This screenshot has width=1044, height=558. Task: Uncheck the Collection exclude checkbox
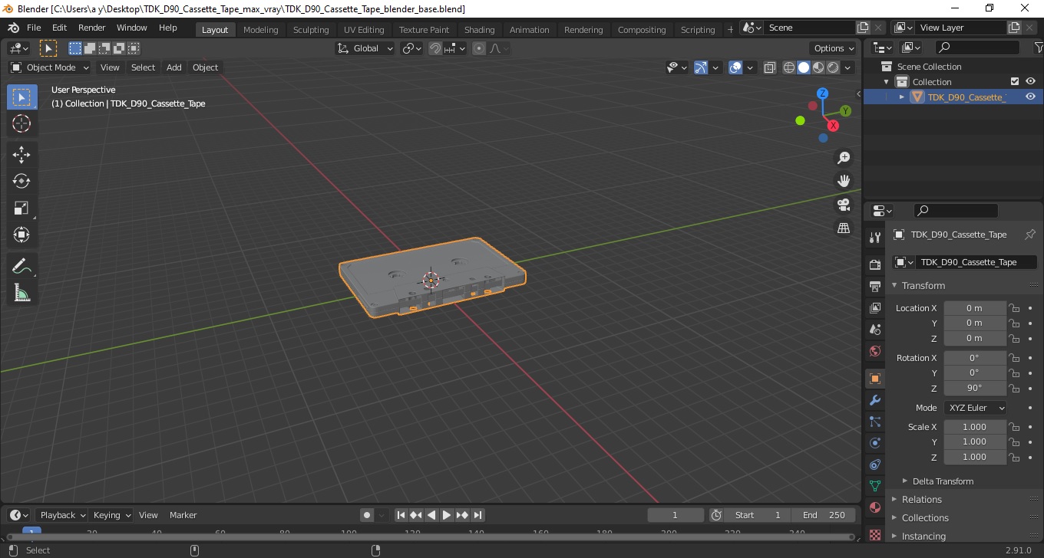(x=1015, y=81)
